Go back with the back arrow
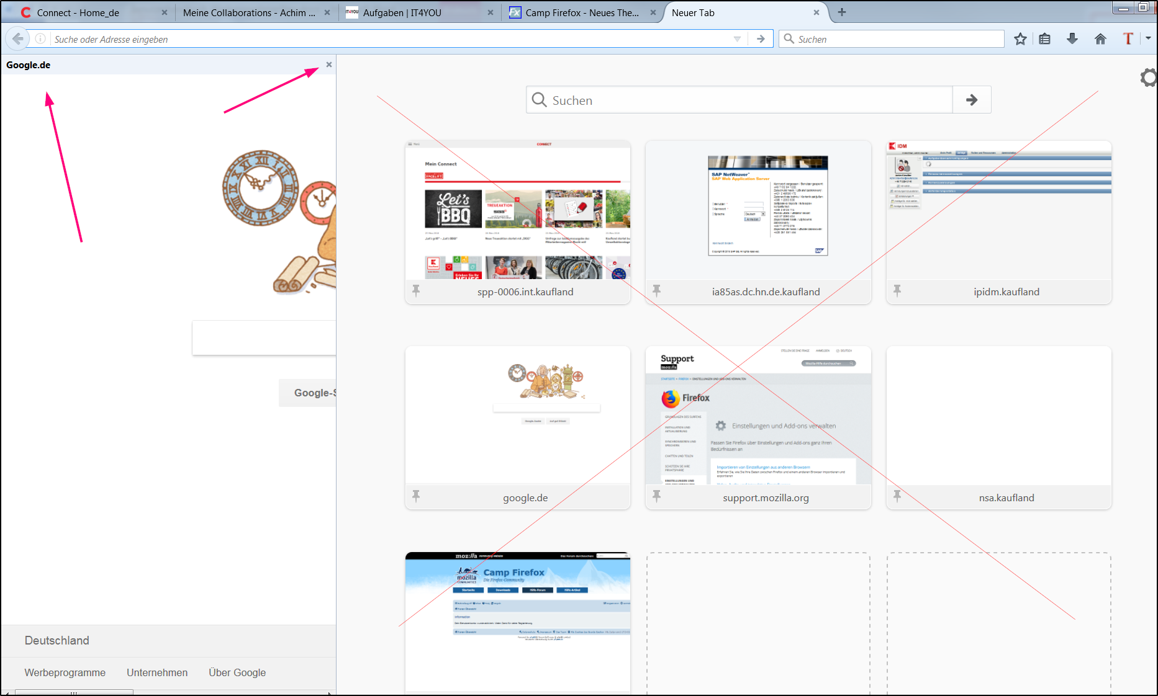 18,39
